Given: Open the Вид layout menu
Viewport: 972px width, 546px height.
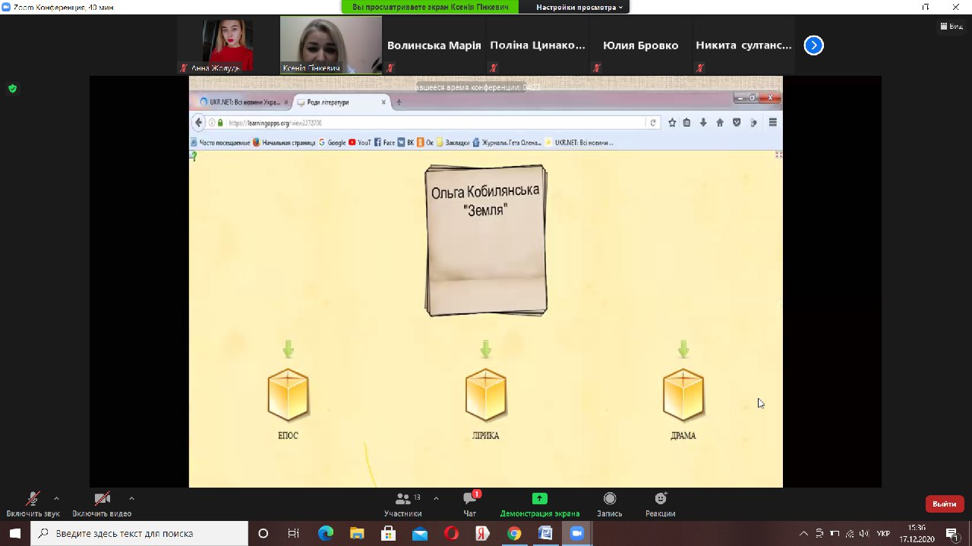Looking at the screenshot, I should click(x=951, y=26).
